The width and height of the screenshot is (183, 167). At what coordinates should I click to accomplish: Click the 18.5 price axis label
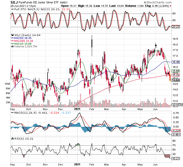(x=175, y=39)
